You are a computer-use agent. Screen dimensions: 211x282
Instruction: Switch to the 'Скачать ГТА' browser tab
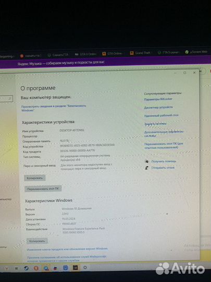click(58, 55)
